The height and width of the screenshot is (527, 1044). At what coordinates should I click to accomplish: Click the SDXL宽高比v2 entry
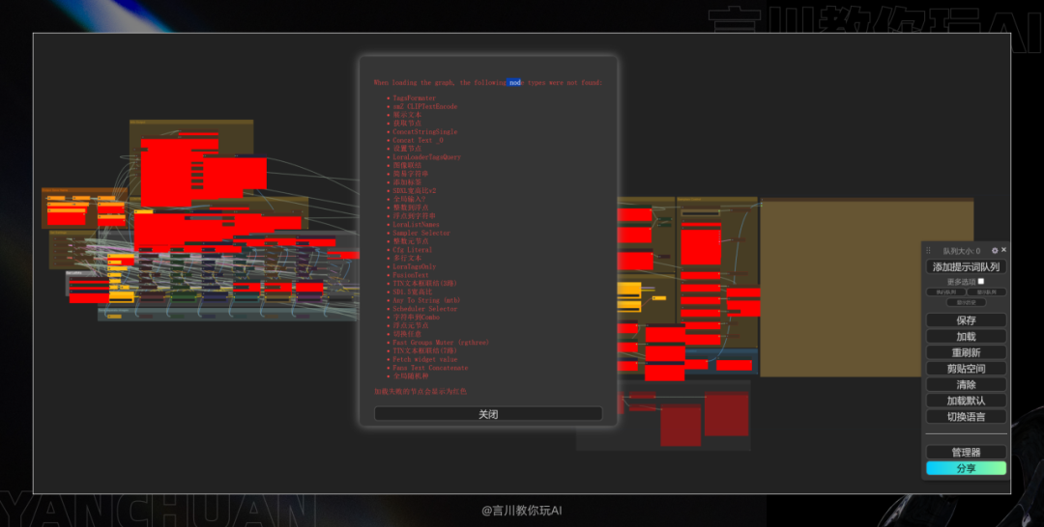[x=414, y=191]
